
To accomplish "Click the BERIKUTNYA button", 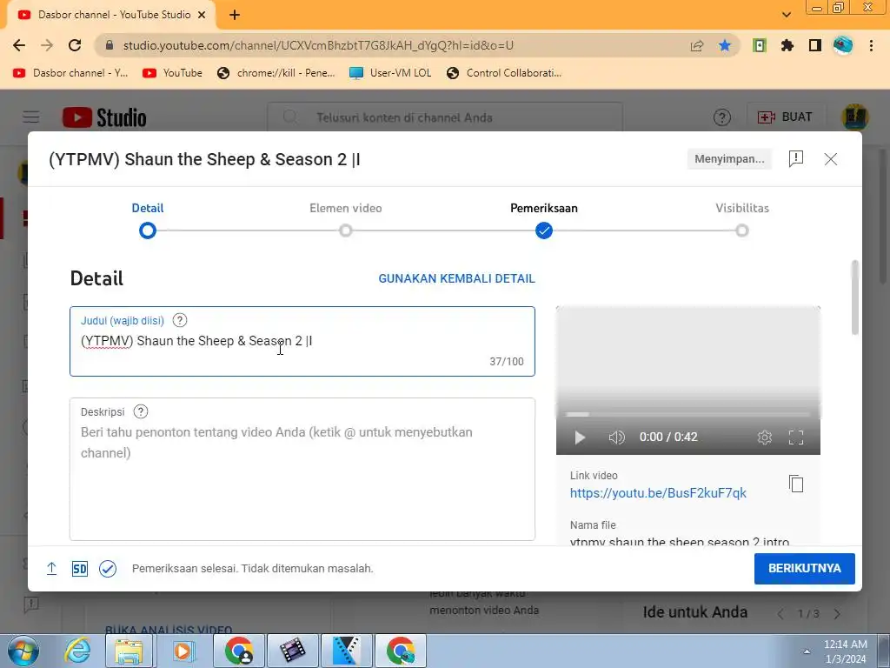I will pyautogui.click(x=804, y=569).
